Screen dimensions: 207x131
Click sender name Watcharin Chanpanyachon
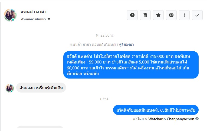[171, 119]
